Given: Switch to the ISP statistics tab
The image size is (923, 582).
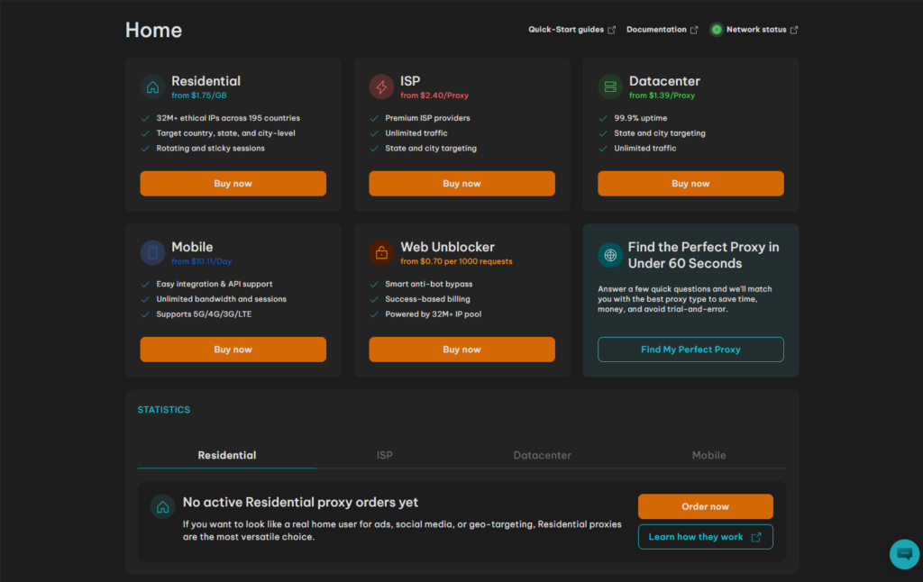Looking at the screenshot, I should 385,455.
